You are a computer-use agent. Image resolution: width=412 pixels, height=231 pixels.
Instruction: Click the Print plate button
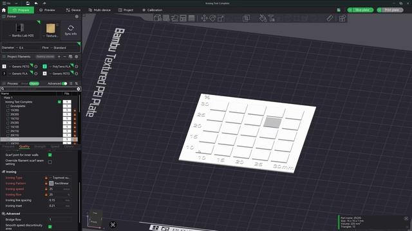(x=392, y=10)
